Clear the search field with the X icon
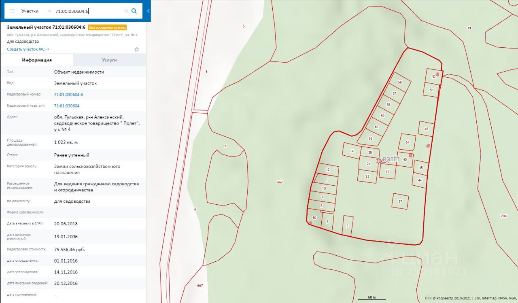Image resolution: width=518 pixels, height=303 pixels. (126, 11)
